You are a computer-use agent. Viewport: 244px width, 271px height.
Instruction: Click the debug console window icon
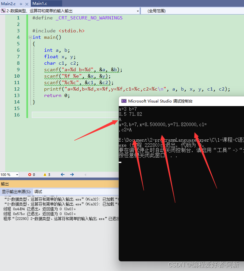[124, 101]
